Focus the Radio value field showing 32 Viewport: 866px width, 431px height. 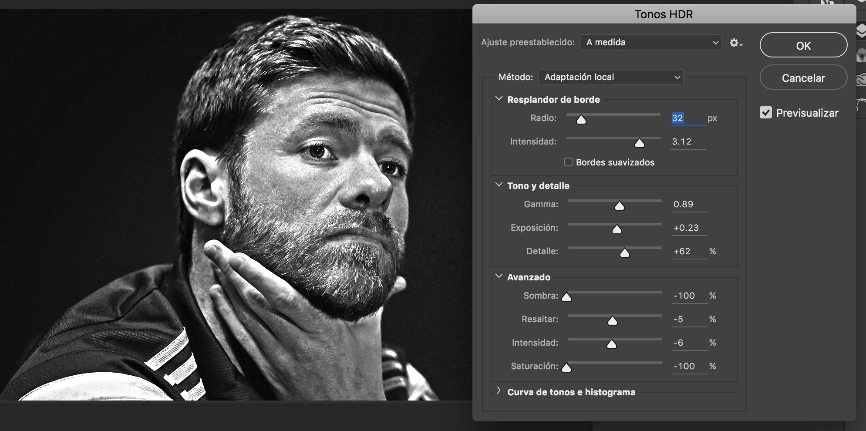click(x=688, y=118)
